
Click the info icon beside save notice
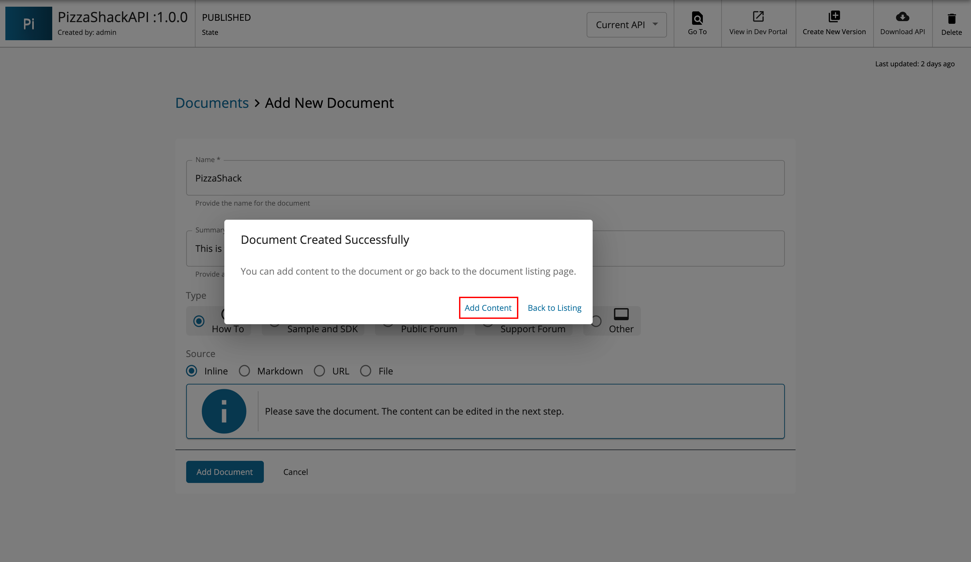[x=224, y=411]
